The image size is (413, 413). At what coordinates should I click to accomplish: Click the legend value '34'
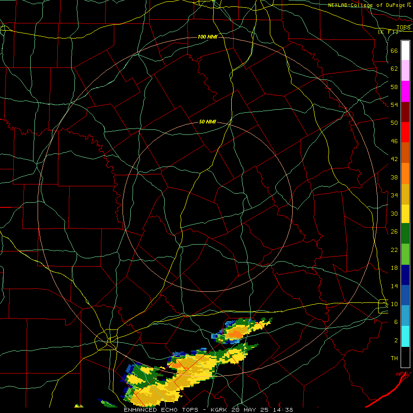394,195
